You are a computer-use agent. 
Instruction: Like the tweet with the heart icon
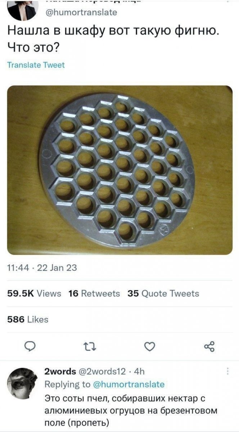pyautogui.click(x=149, y=346)
